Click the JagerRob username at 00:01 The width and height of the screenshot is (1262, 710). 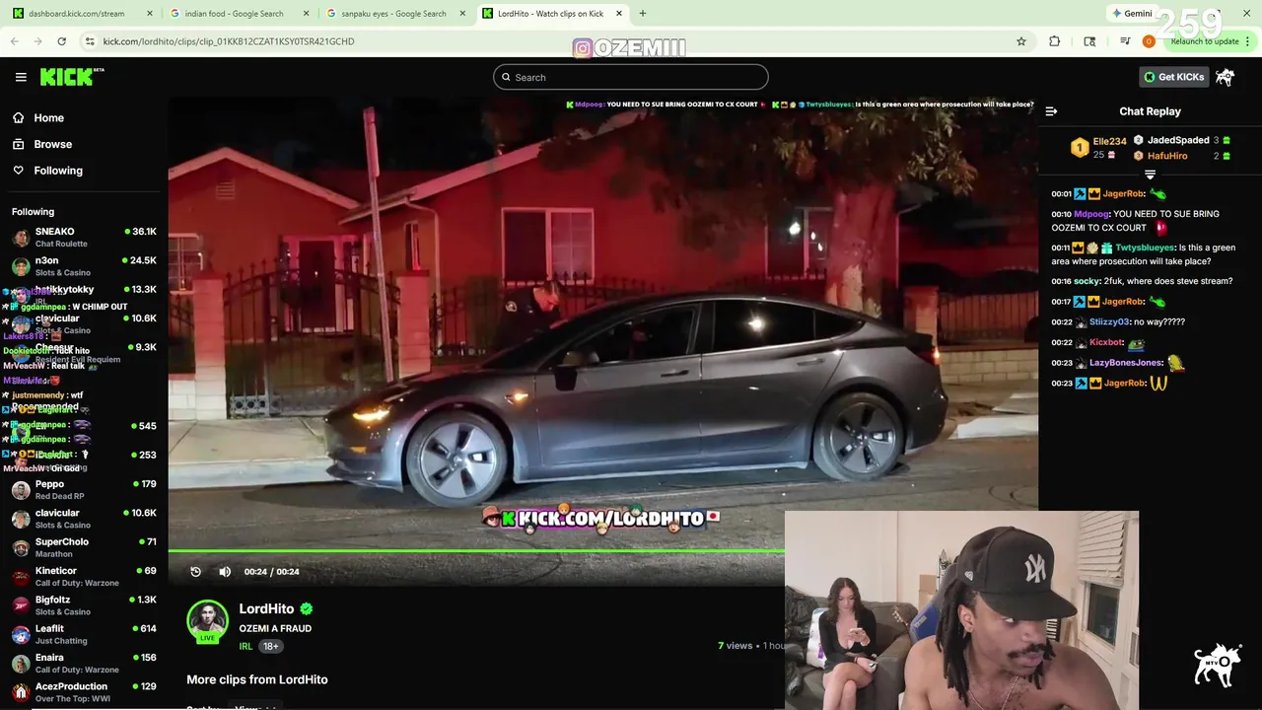click(x=1122, y=194)
